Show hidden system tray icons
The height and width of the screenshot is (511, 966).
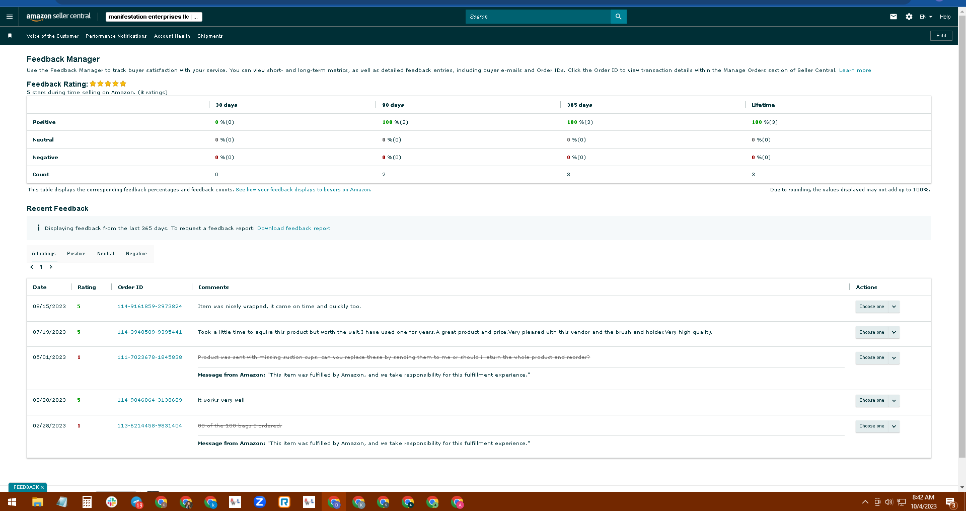coord(865,502)
